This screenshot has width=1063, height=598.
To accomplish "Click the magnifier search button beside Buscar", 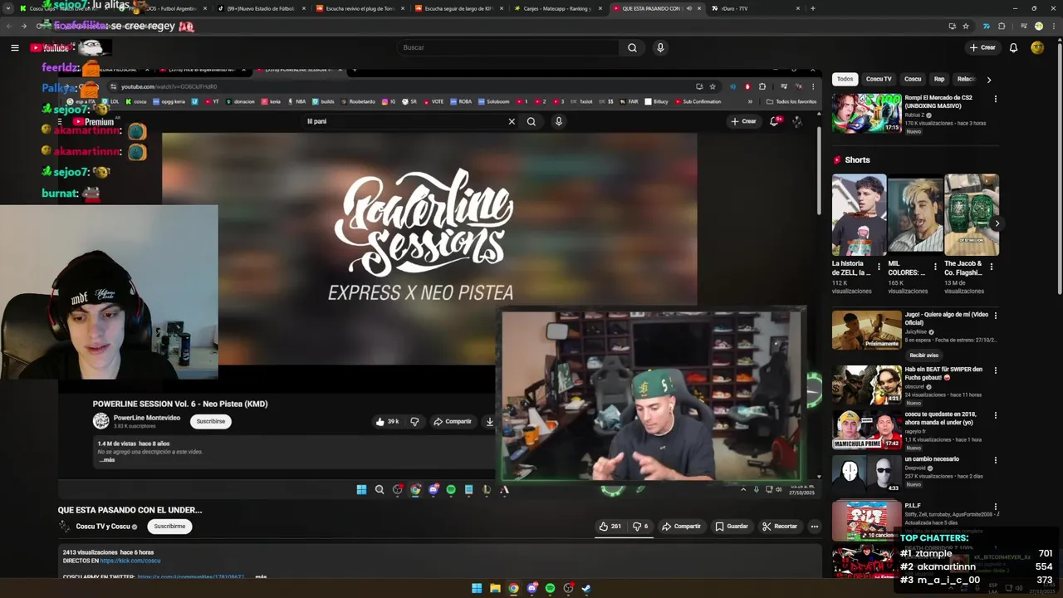I will click(x=632, y=47).
